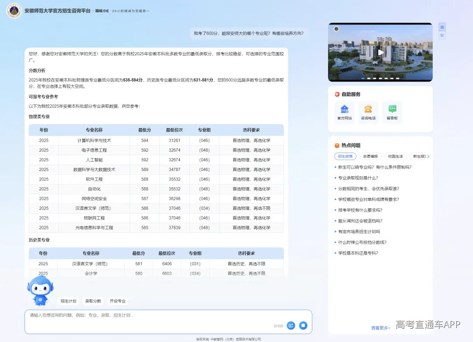The width and height of the screenshot is (473, 342).
Task: Select the 校园生活 tab
Action: (395, 156)
